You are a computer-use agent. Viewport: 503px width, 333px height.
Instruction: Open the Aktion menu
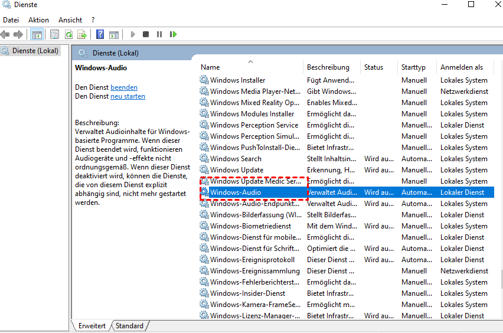pos(39,20)
